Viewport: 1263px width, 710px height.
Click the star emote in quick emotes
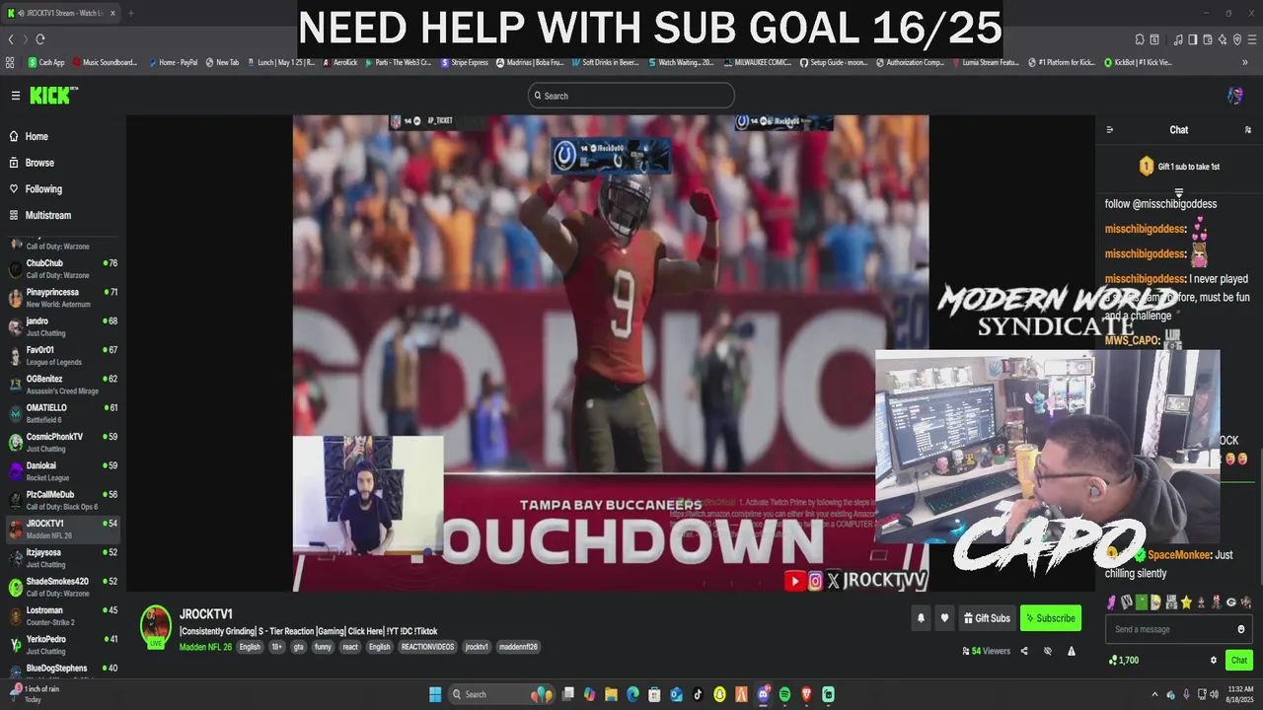[x=1187, y=603]
